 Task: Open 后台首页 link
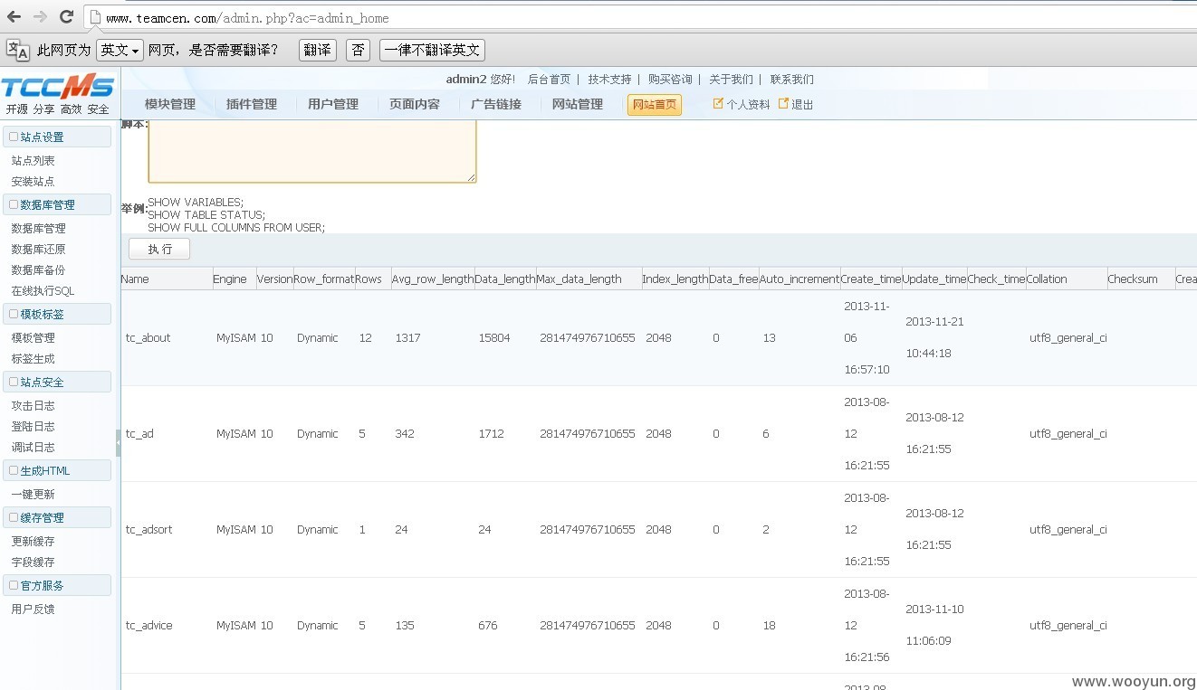pos(549,80)
